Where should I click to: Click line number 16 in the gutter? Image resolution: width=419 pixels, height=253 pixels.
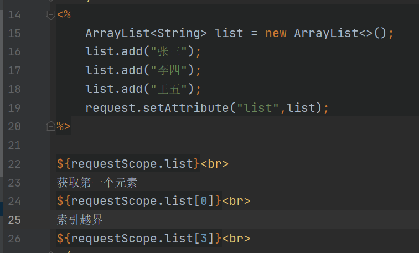(14, 51)
